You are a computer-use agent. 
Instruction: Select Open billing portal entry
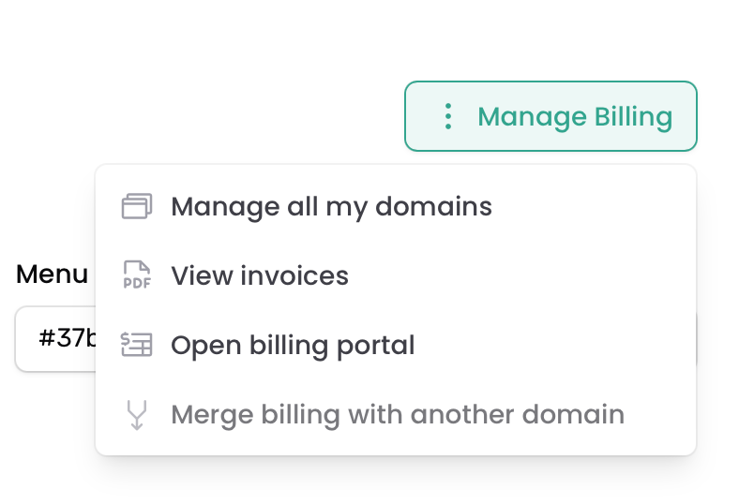point(396,345)
